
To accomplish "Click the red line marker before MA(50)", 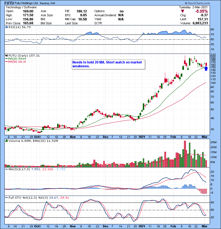I will pyautogui.click(x=6, y=62).
